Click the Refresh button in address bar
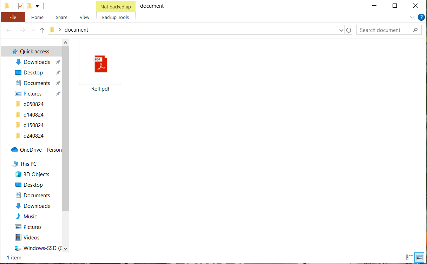 [x=349, y=30]
